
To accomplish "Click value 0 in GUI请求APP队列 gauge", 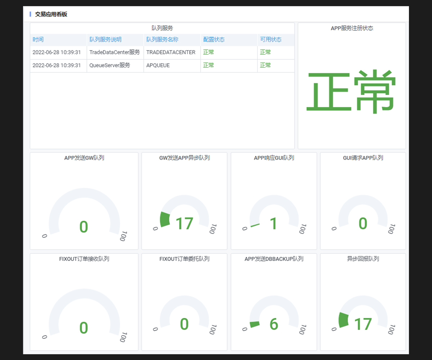I will 363,224.
